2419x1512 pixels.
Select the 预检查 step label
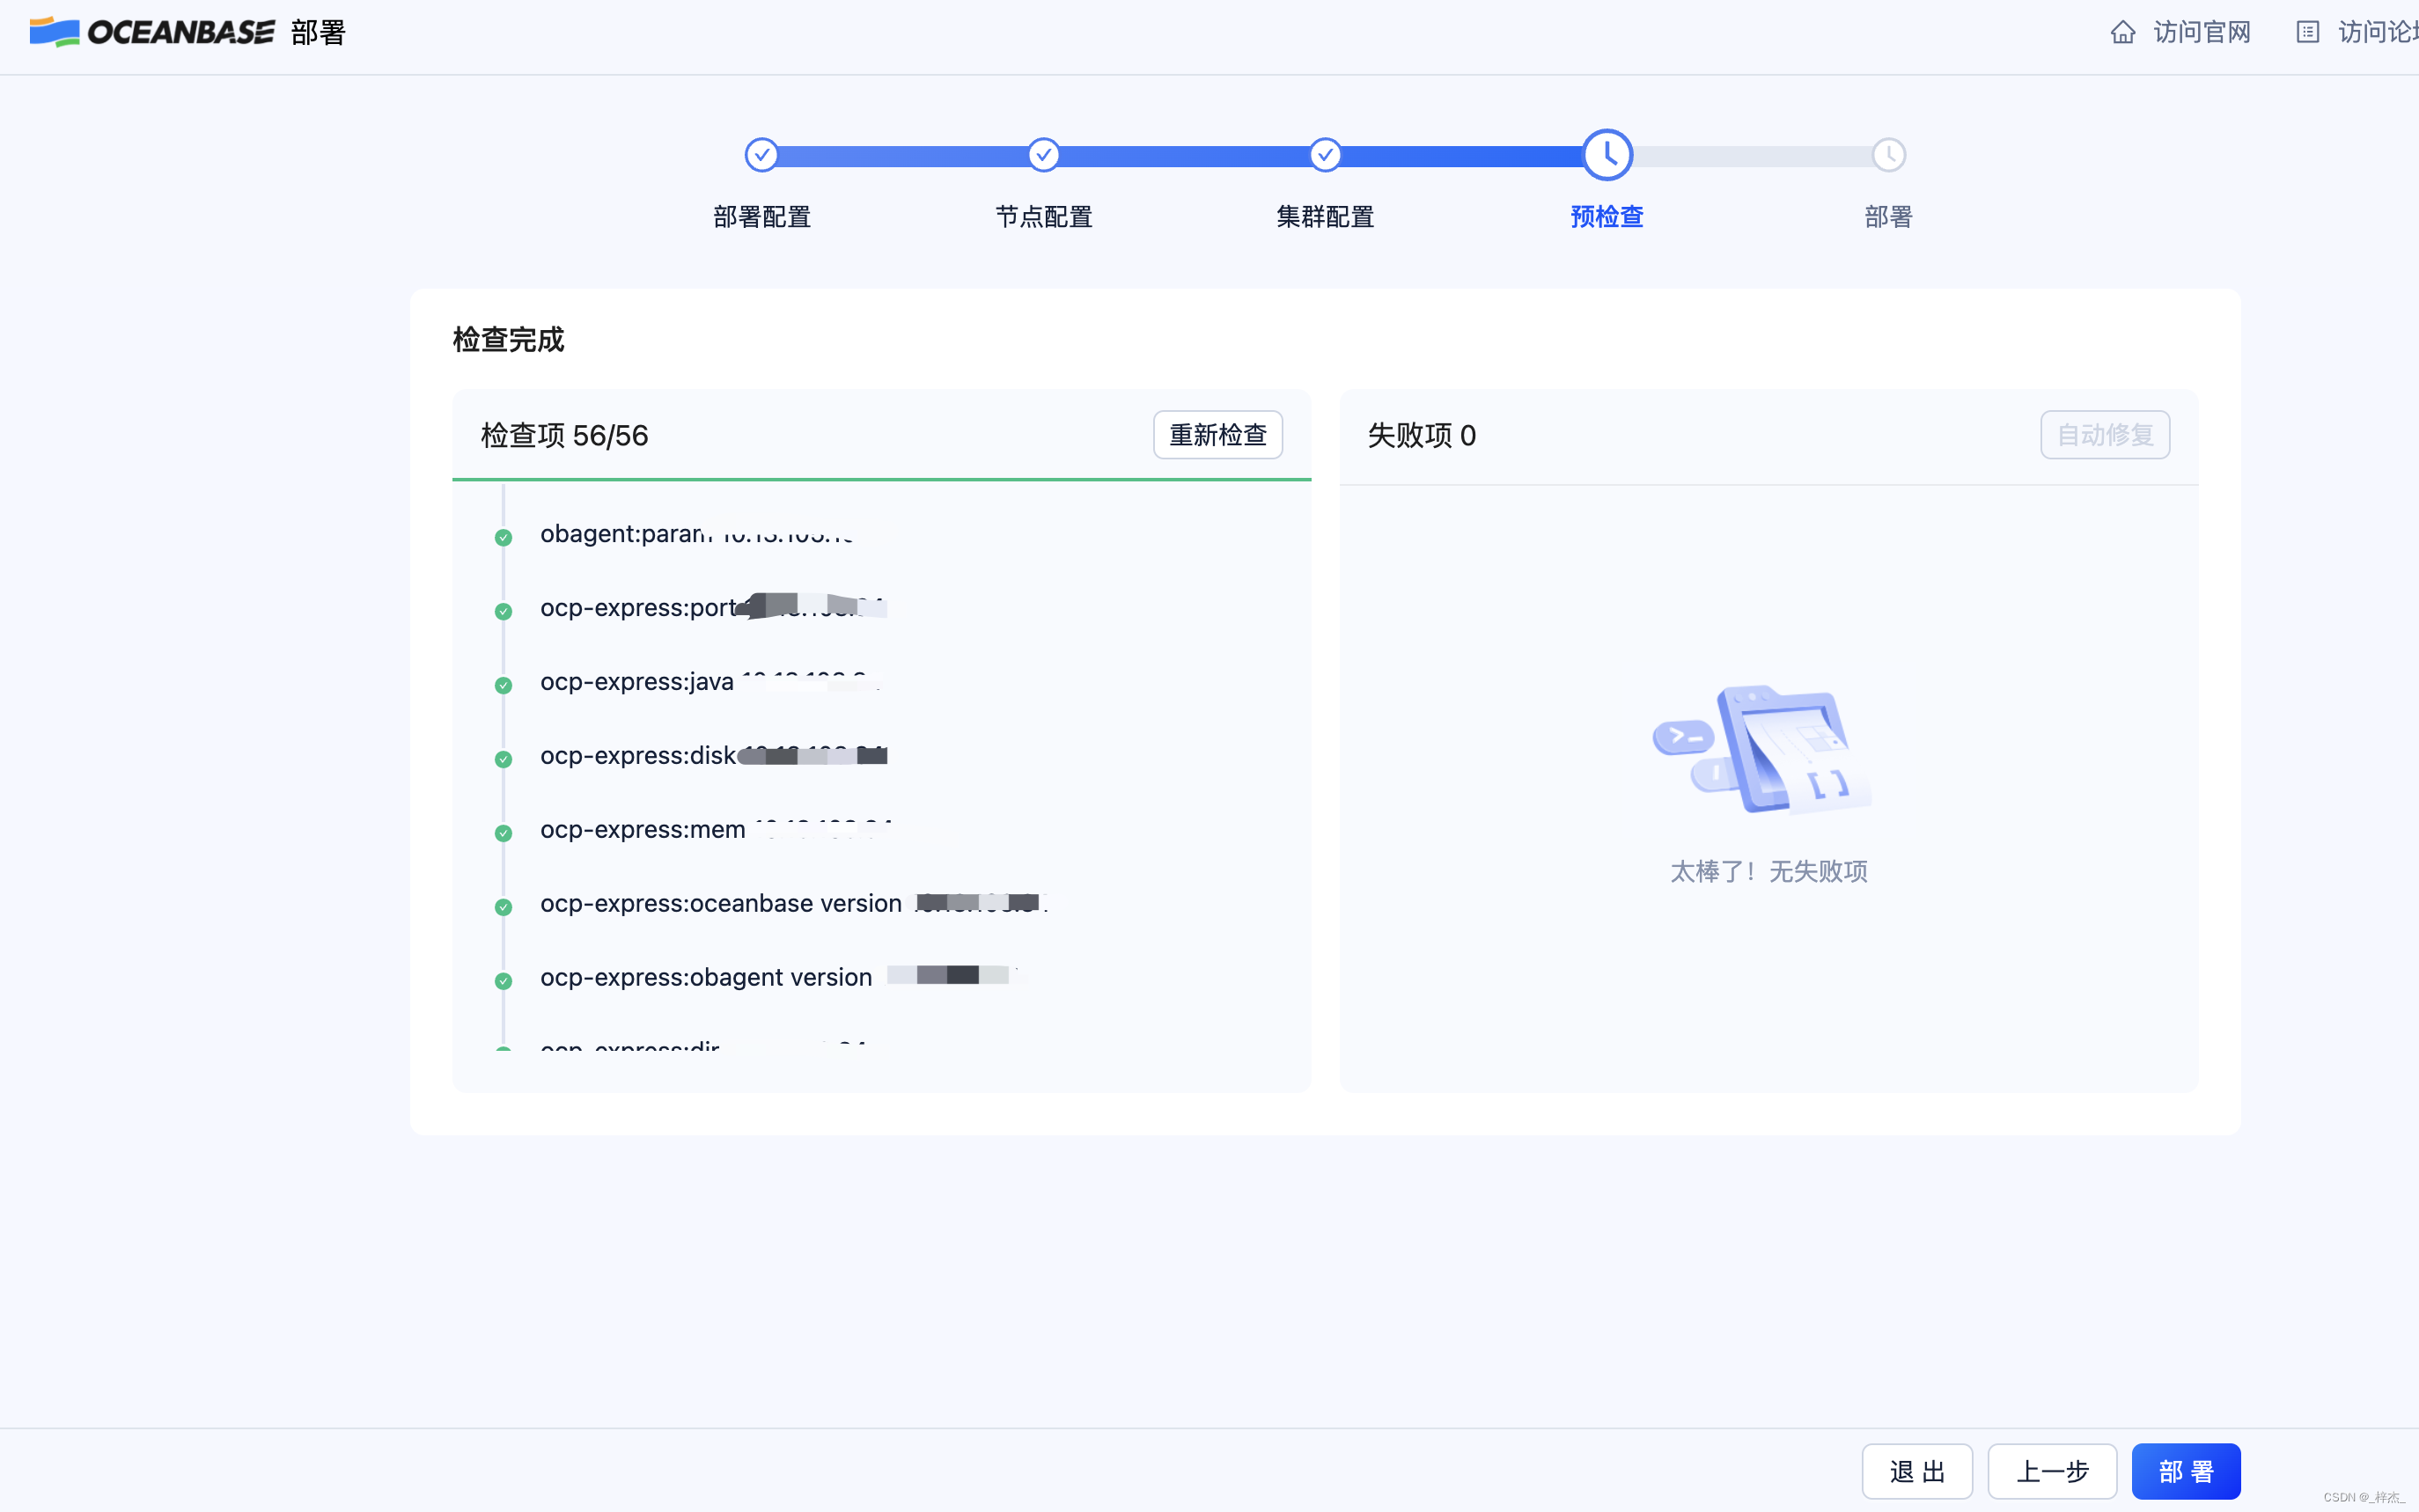tap(1607, 217)
